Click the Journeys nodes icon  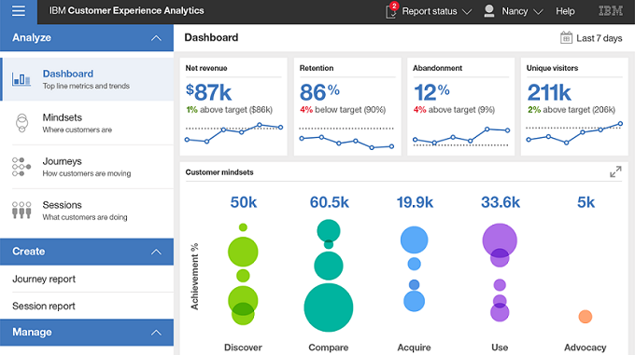(21, 167)
